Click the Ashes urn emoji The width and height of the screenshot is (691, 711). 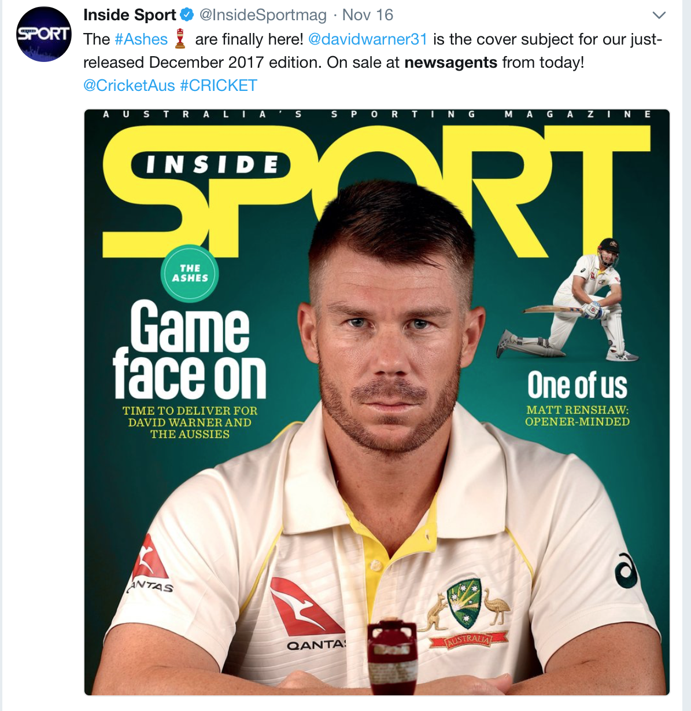click(180, 39)
